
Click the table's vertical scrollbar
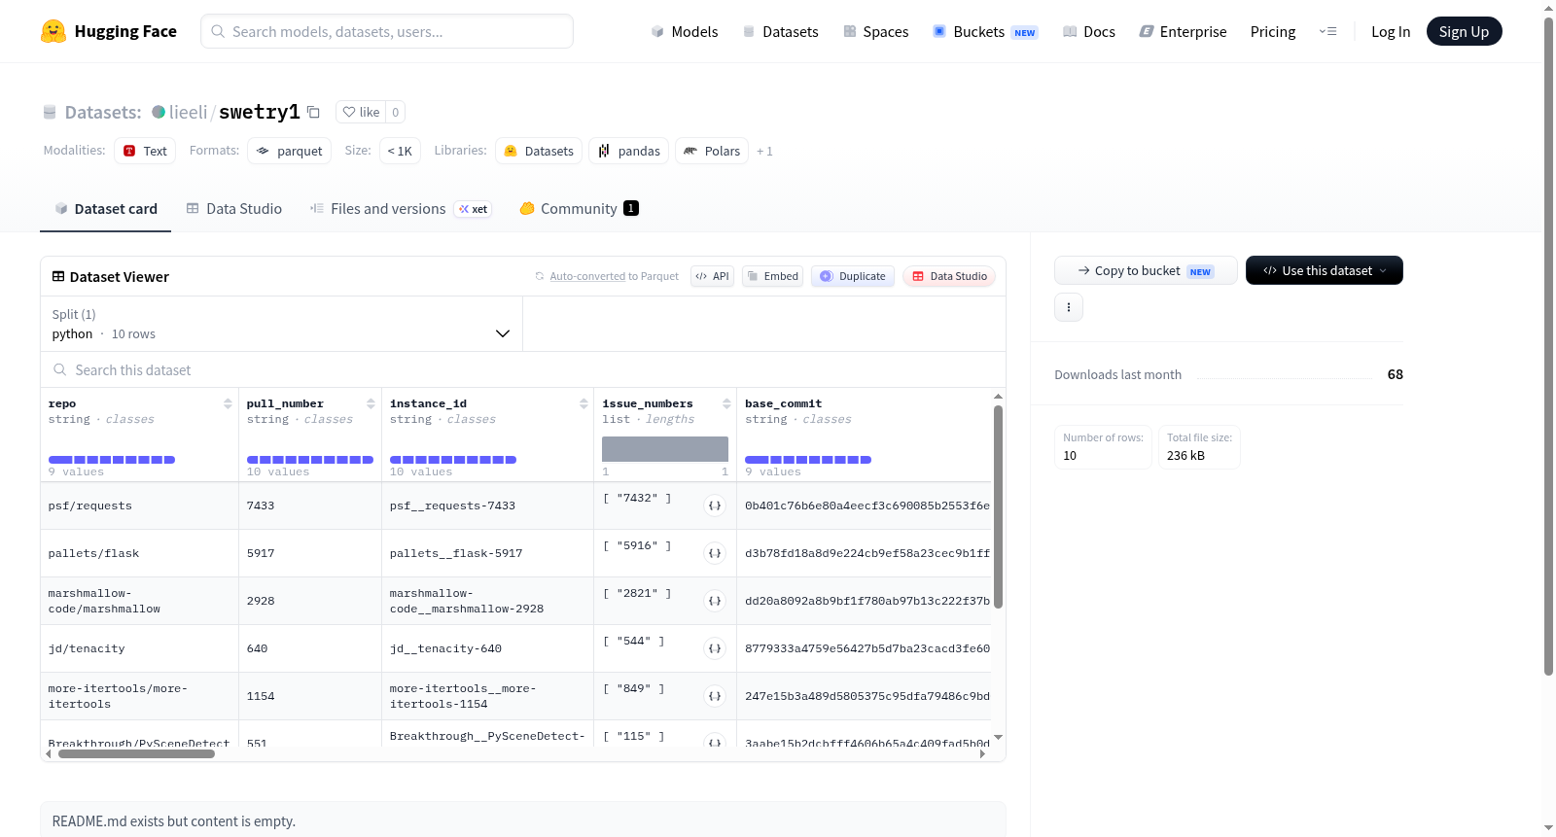click(x=998, y=506)
